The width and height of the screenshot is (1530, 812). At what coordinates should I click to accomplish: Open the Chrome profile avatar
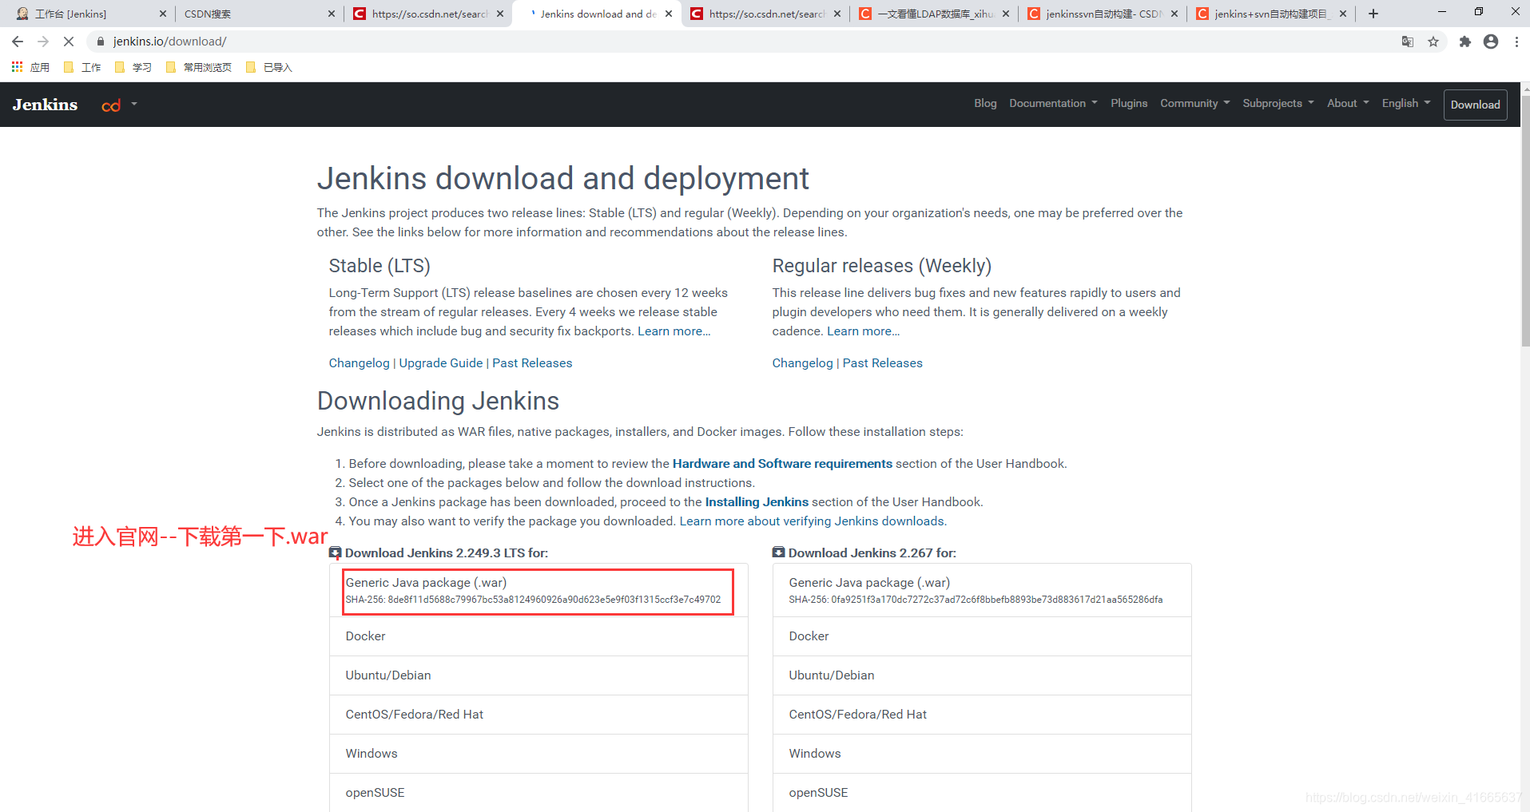1491,42
